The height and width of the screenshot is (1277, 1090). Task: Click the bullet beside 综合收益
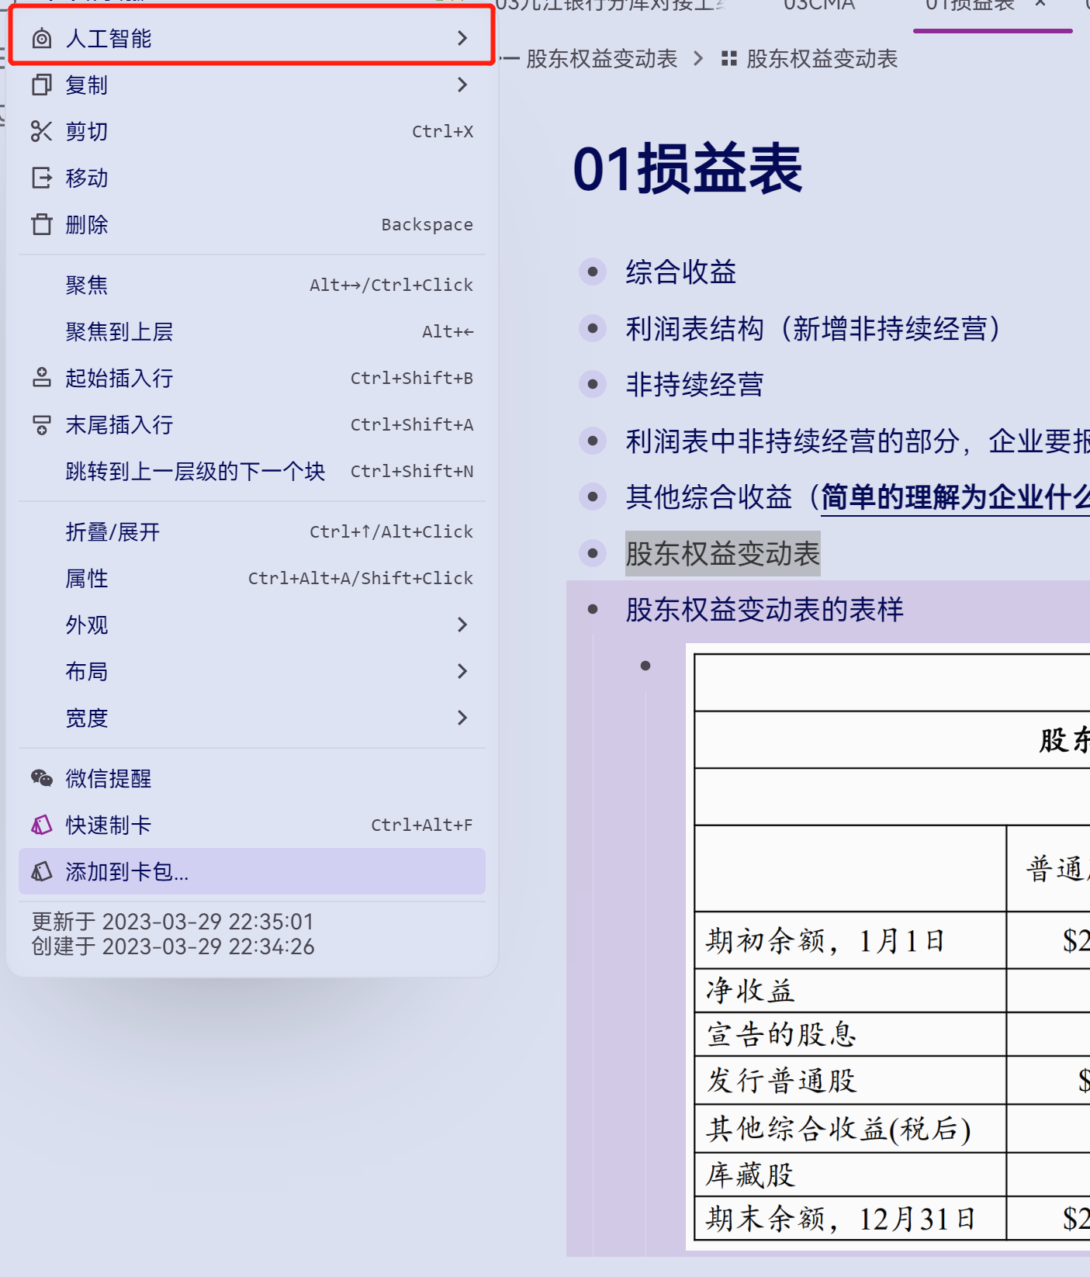pos(593,272)
